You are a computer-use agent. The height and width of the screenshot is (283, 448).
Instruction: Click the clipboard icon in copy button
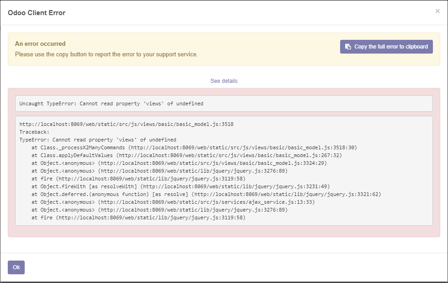(348, 47)
